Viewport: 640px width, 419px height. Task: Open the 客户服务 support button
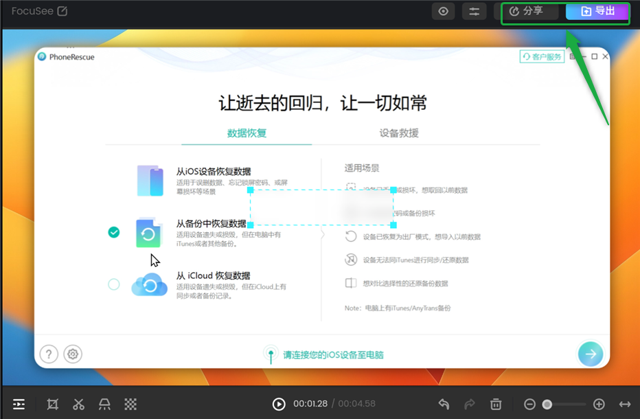coord(542,57)
